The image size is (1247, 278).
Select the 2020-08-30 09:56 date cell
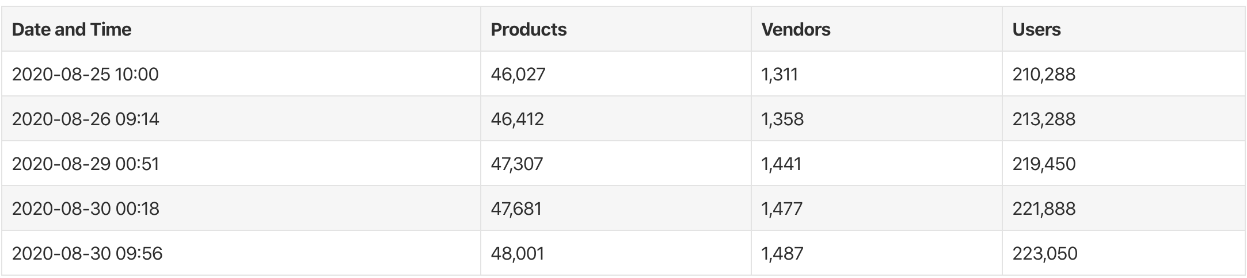coord(87,253)
